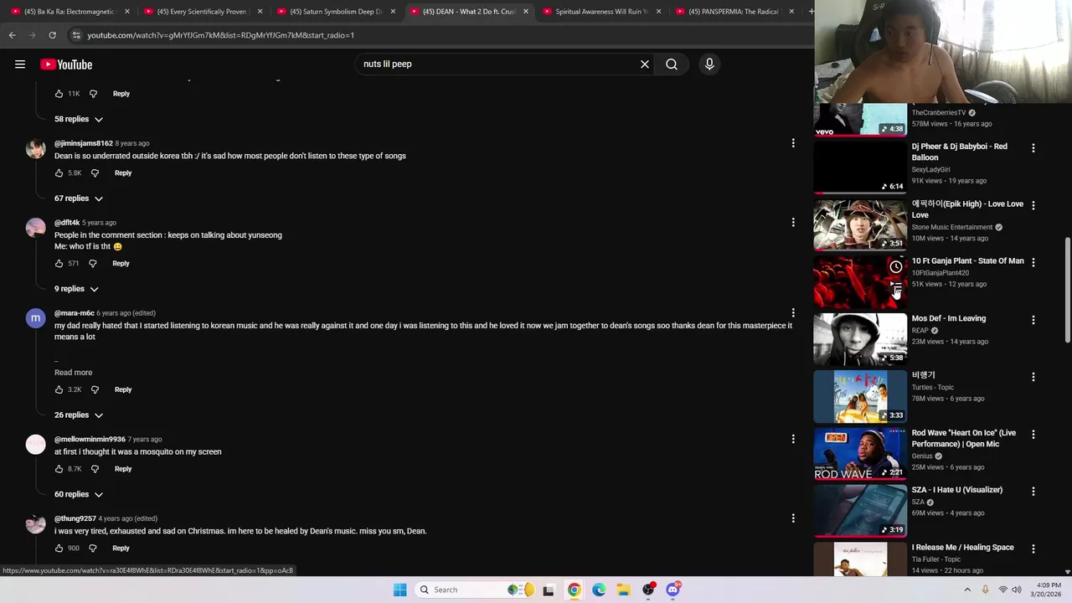Open action menu for @mellowminmin9936 comment
The image size is (1072, 603).
[x=793, y=439]
